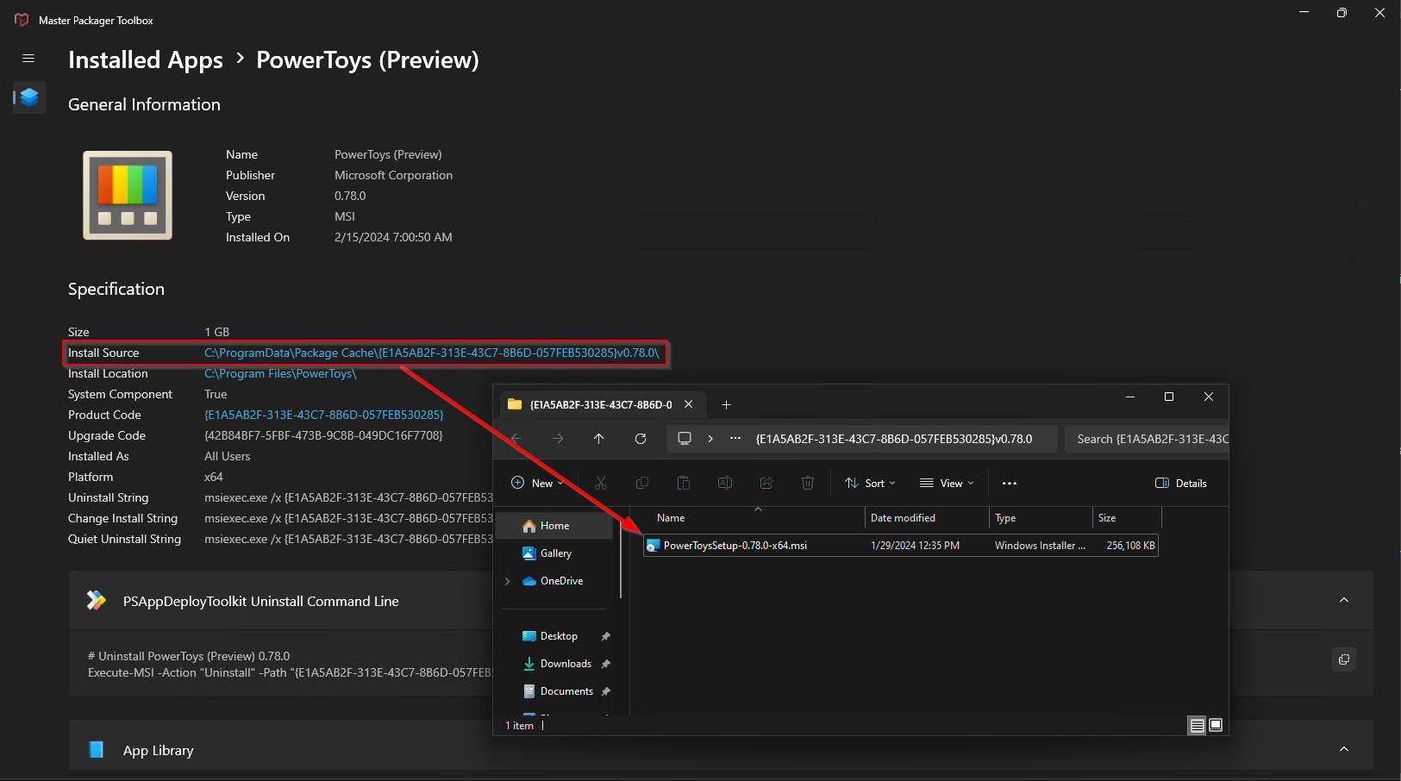Image resolution: width=1401 pixels, height=781 pixels.
Task: Add a new File Explorer tab
Action: pos(726,404)
